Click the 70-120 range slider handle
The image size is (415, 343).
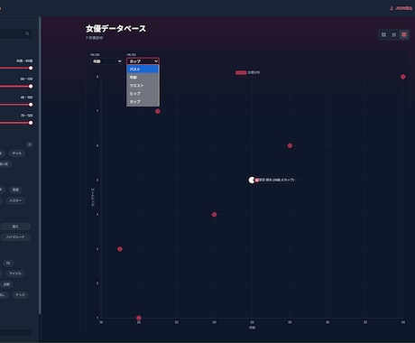31,123
